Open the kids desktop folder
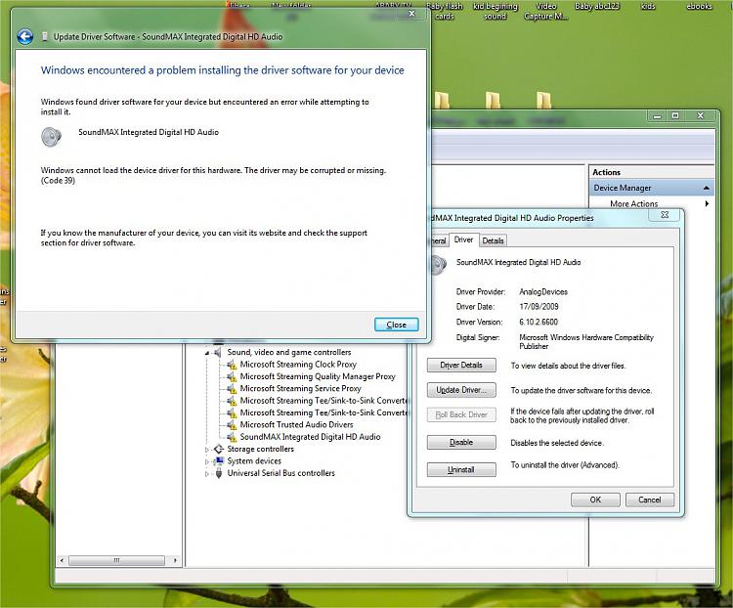 point(648,6)
